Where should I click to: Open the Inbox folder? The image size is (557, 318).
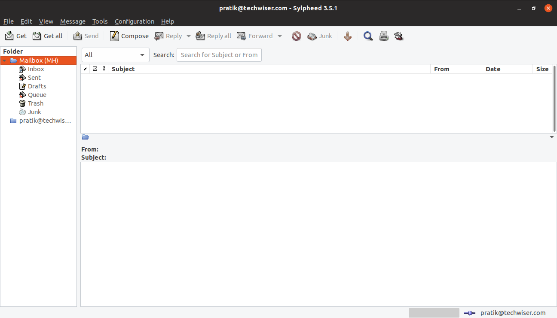tap(36, 69)
